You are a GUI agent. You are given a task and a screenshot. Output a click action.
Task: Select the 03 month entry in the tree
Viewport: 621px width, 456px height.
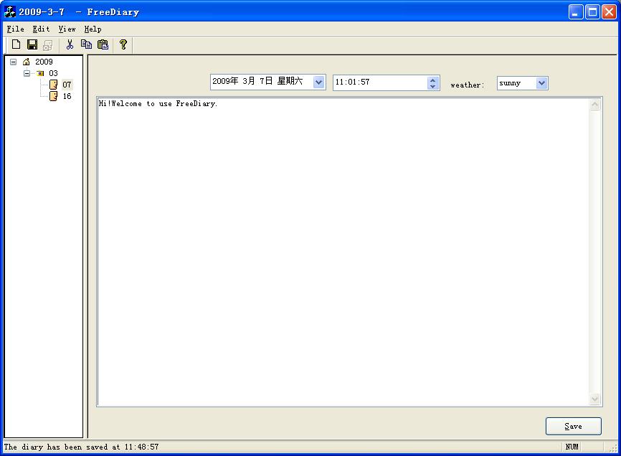(x=54, y=73)
